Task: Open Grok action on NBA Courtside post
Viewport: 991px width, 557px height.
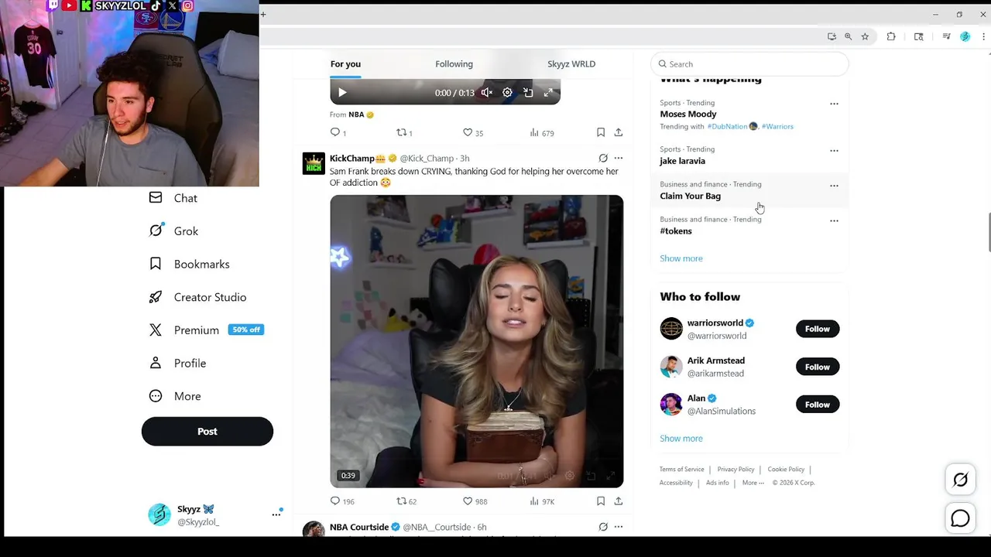Action: (603, 527)
